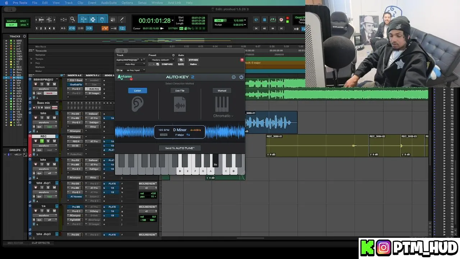Open the Groups list options menu

tap(24, 150)
